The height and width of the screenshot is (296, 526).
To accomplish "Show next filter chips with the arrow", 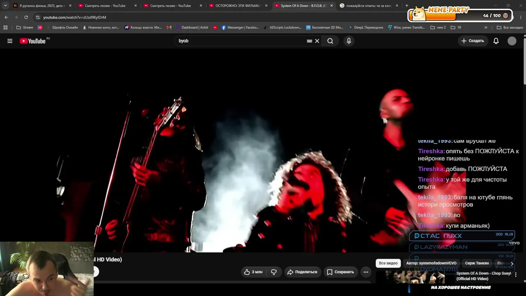I will pyautogui.click(x=512, y=264).
